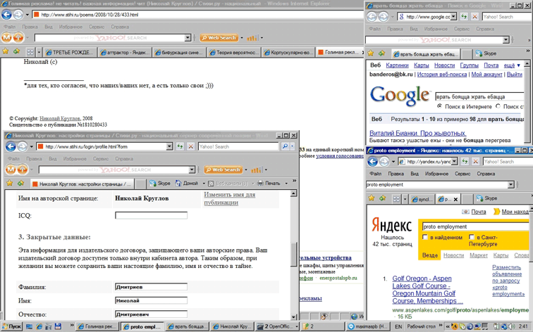The width and height of the screenshot is (533, 332).
Task: Check 'в найденном' box on Yandex
Action: coord(425,237)
